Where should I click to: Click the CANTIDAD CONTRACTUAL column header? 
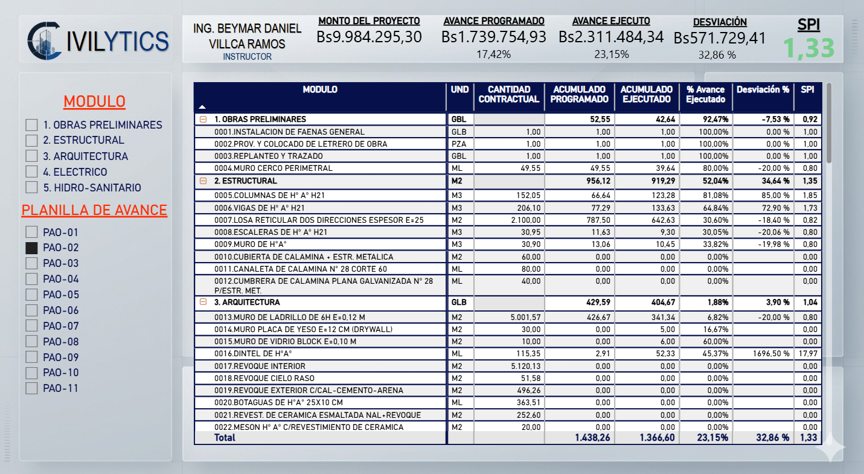[x=509, y=94]
